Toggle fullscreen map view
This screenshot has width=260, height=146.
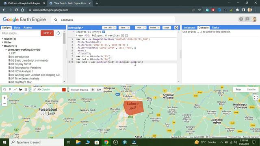pyautogui.click(x=256, y=98)
